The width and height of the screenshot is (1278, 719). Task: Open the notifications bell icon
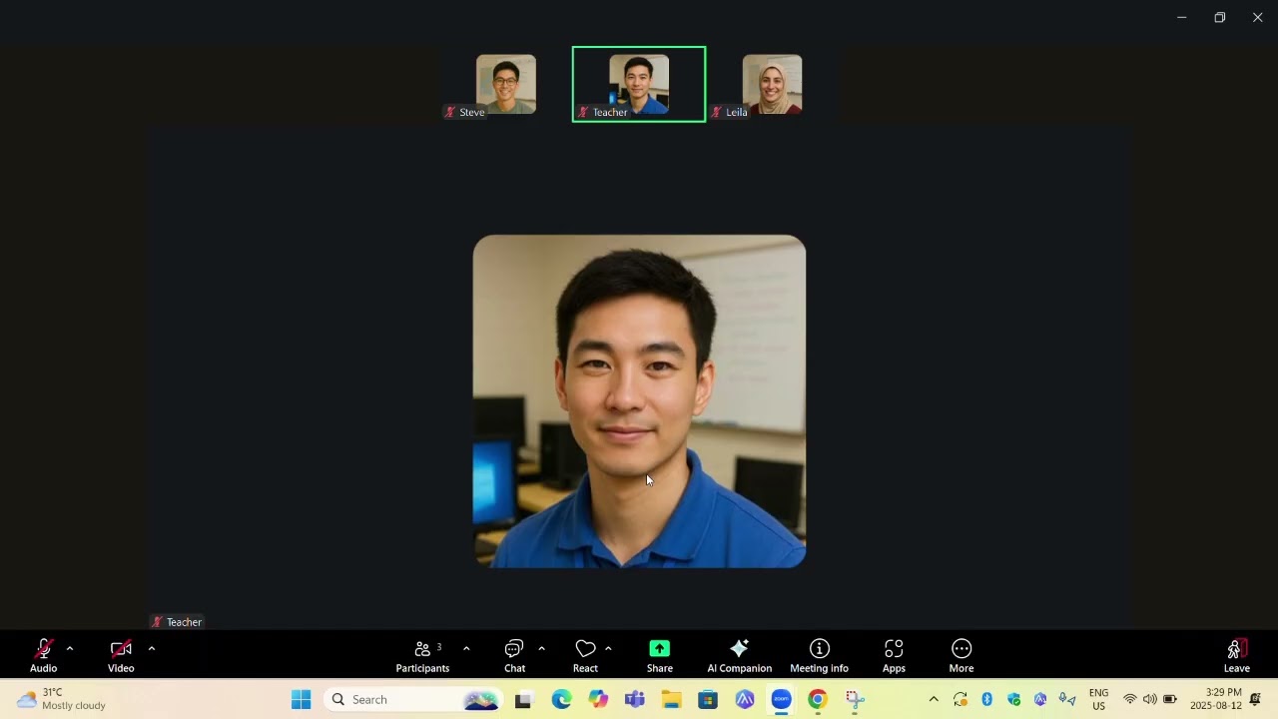[1255, 699]
